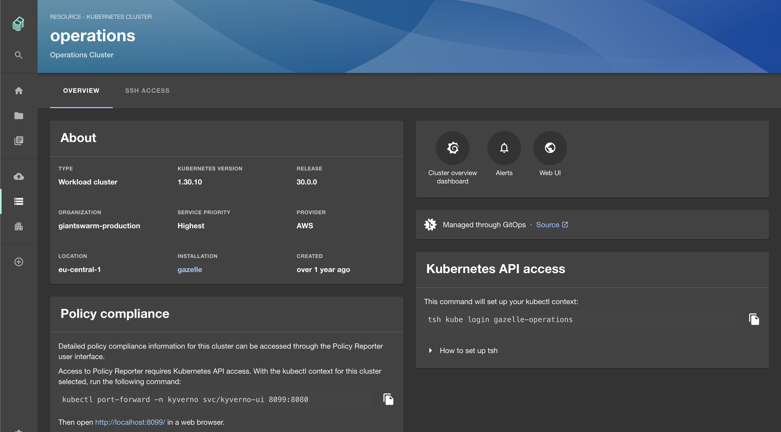Click the 'Managed through GitOps' label
This screenshot has width=781, height=432.
click(x=484, y=225)
